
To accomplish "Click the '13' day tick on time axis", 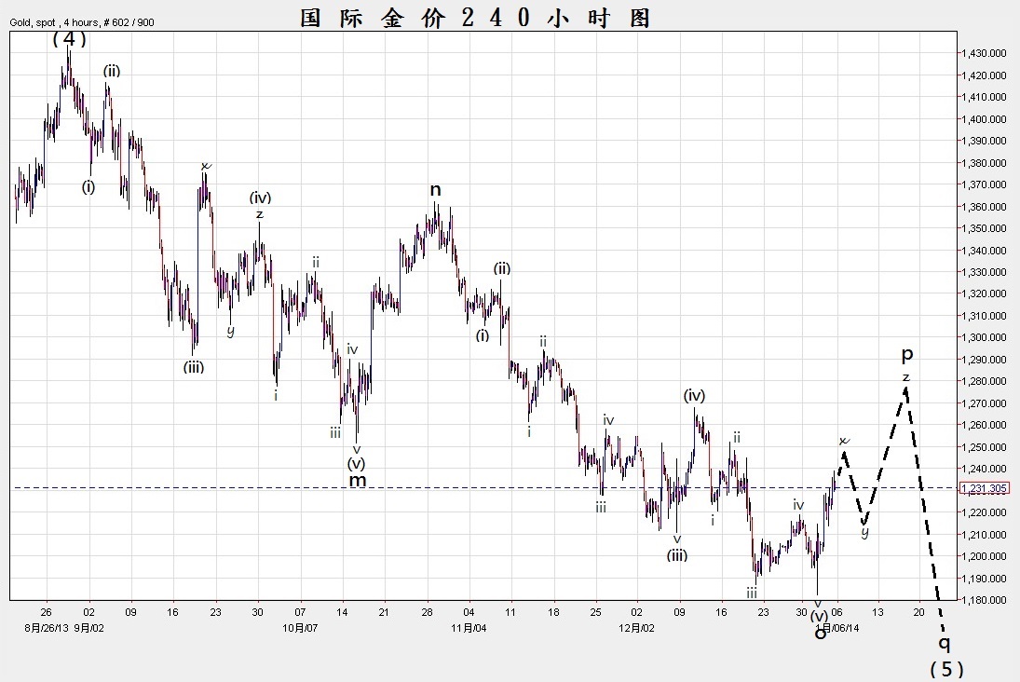I will (x=877, y=612).
